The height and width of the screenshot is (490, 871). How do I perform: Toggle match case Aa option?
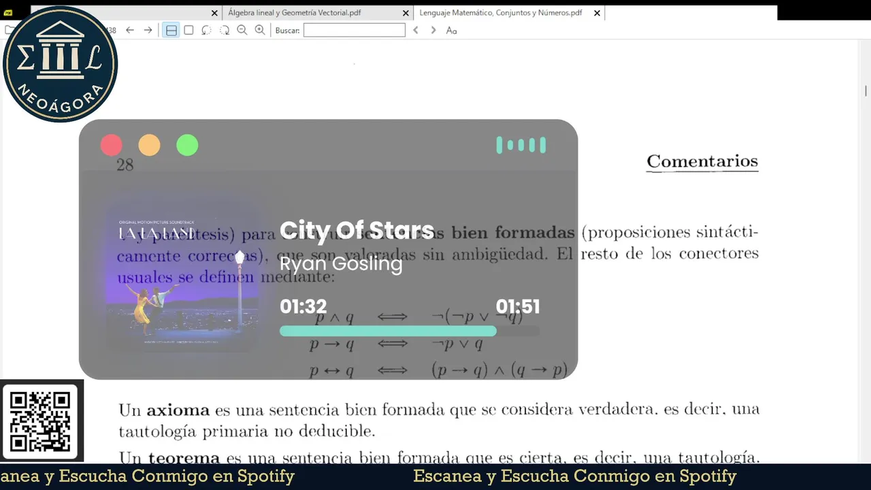pos(451,30)
